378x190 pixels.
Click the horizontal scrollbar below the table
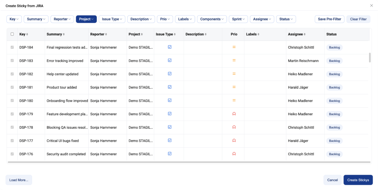tap(189, 162)
